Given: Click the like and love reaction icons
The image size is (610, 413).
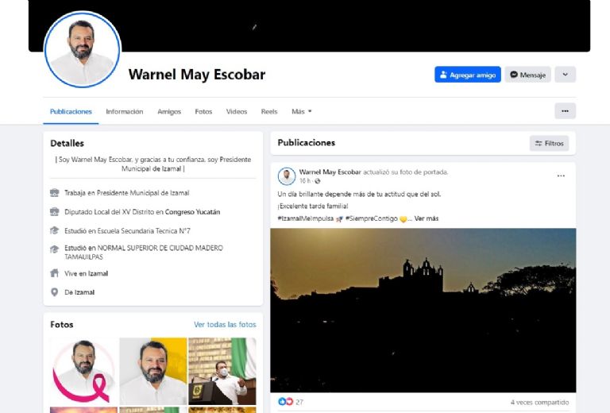Looking at the screenshot, I should pyautogui.click(x=286, y=401).
